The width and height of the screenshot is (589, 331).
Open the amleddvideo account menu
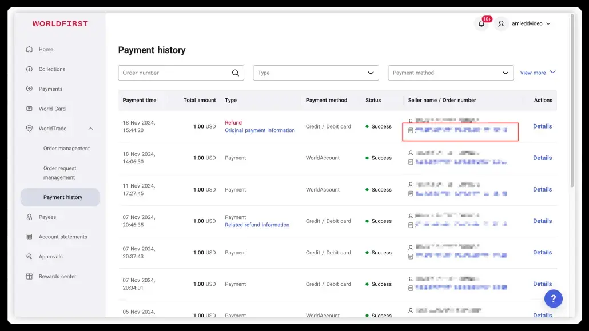click(531, 24)
